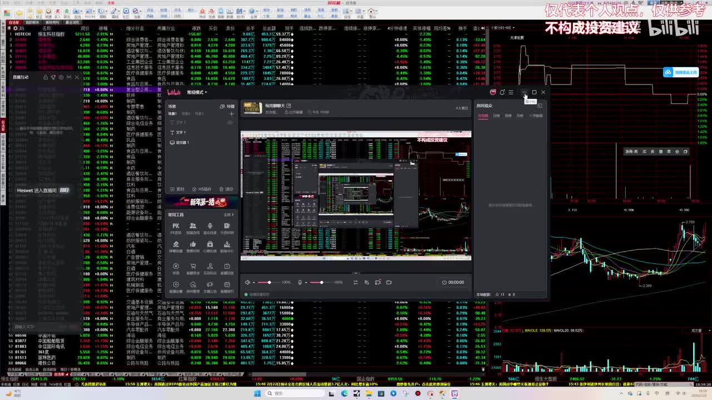Open the microphone voice-changer tool icon
This screenshot has width=712, height=400.
(x=210, y=227)
